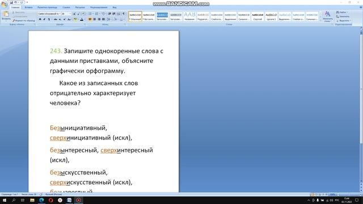Switch to References (Ссылки) tab

(66, 7)
